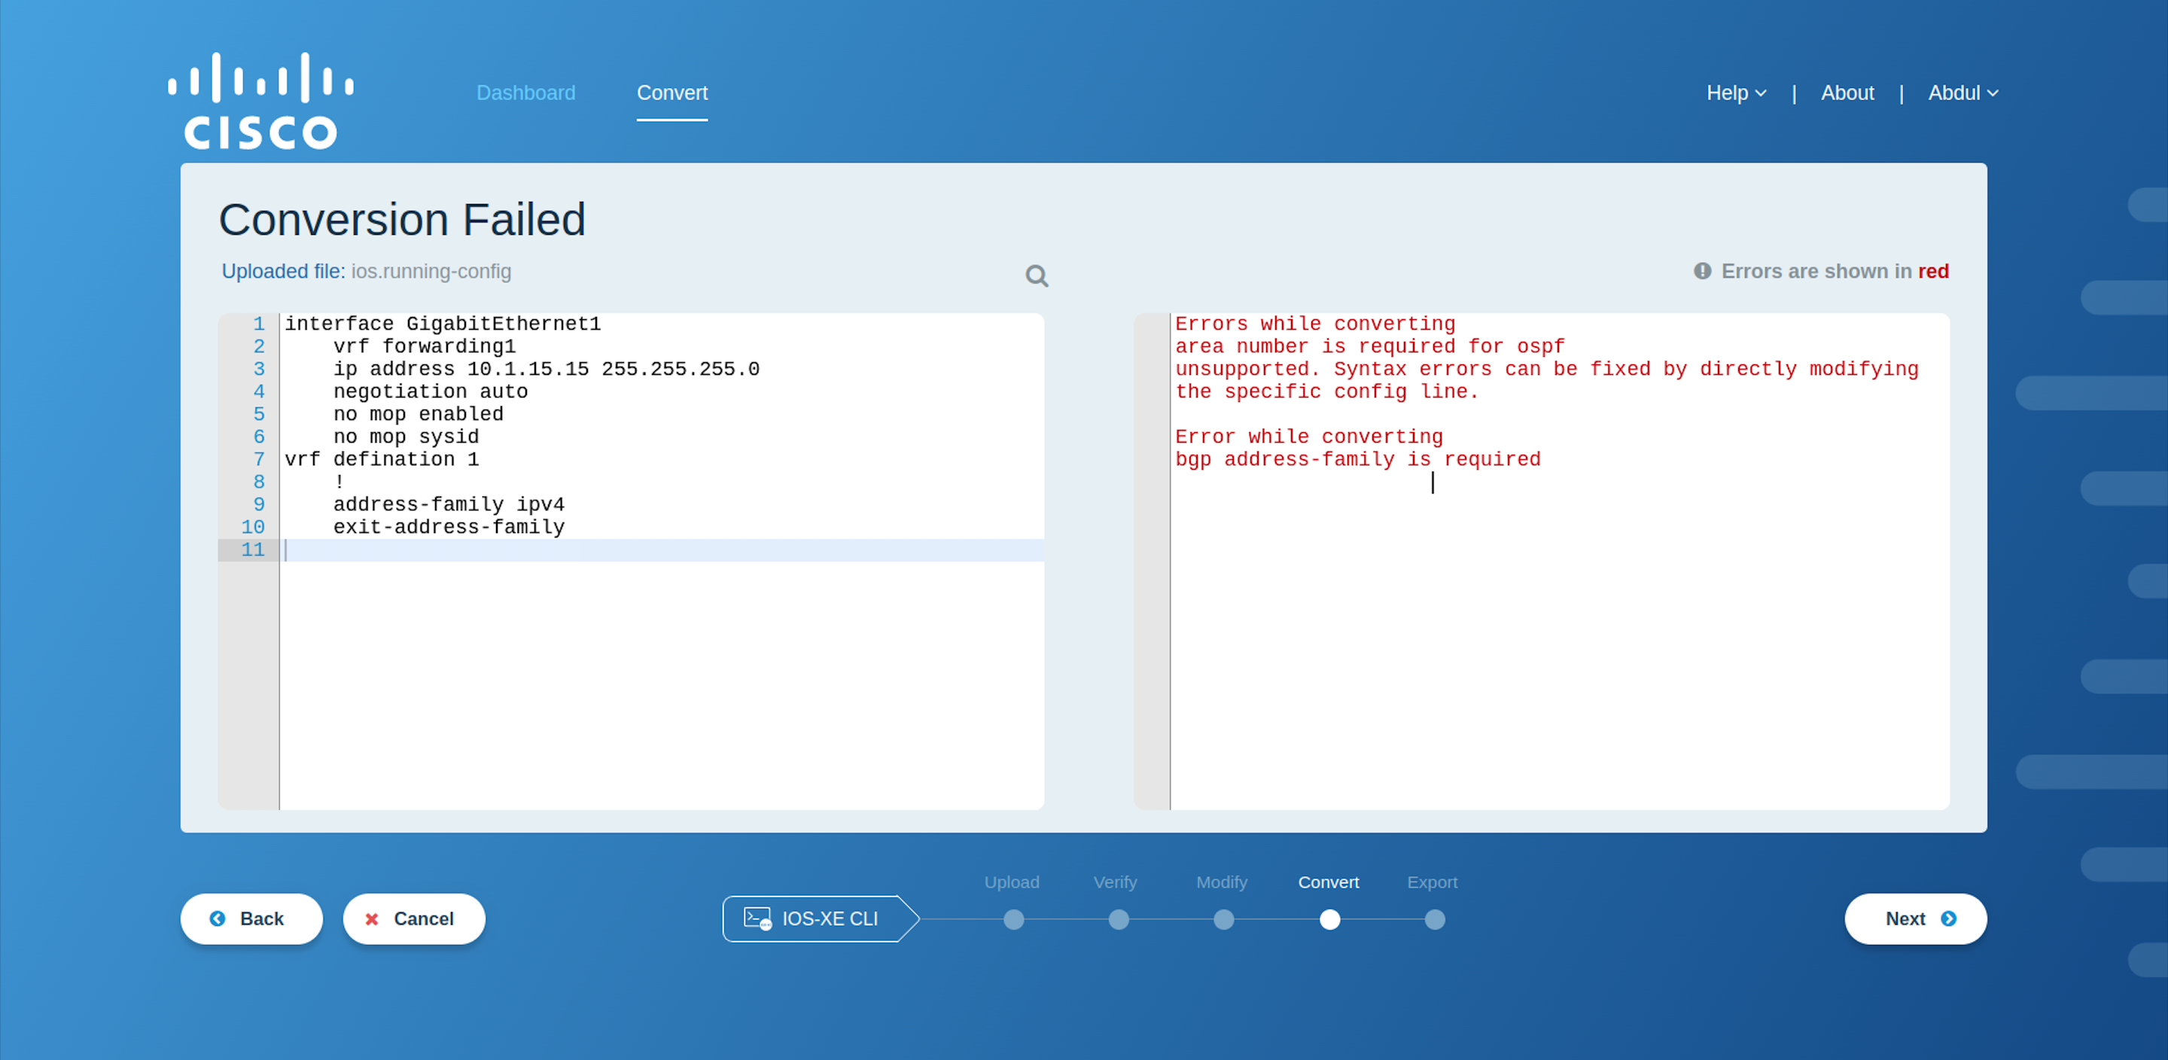Click the 'no mop sysid' line
This screenshot has width=2168, height=1060.
click(406, 437)
